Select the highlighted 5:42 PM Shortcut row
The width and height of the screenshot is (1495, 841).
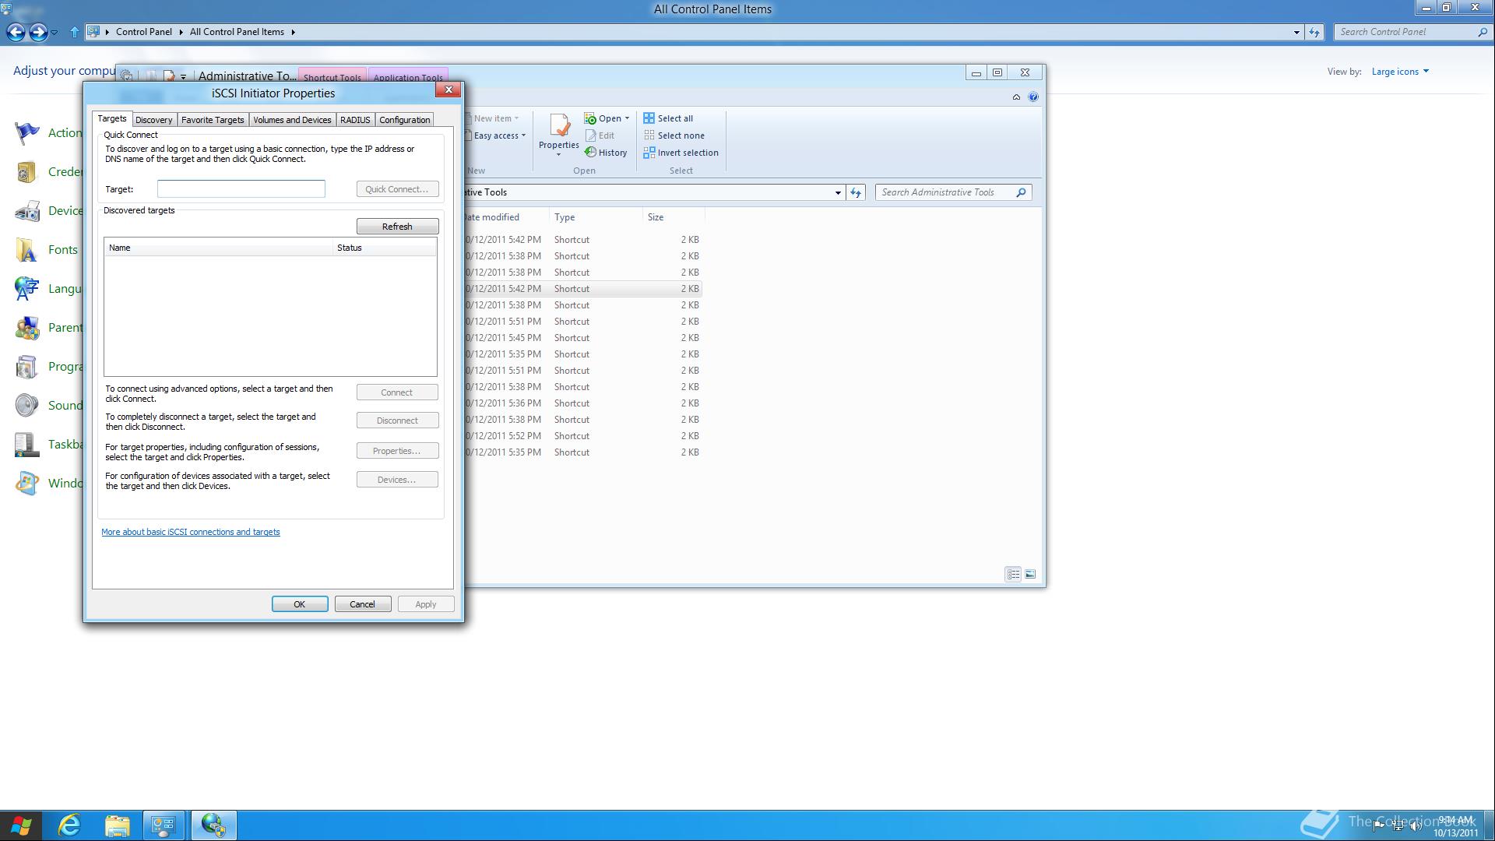pyautogui.click(x=583, y=289)
